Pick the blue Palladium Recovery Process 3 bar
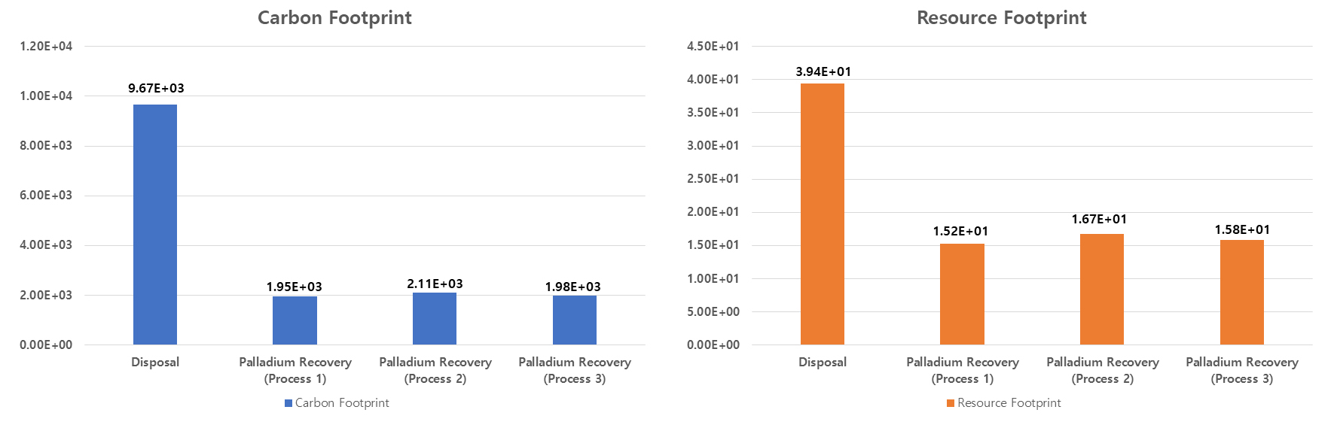 (575, 320)
